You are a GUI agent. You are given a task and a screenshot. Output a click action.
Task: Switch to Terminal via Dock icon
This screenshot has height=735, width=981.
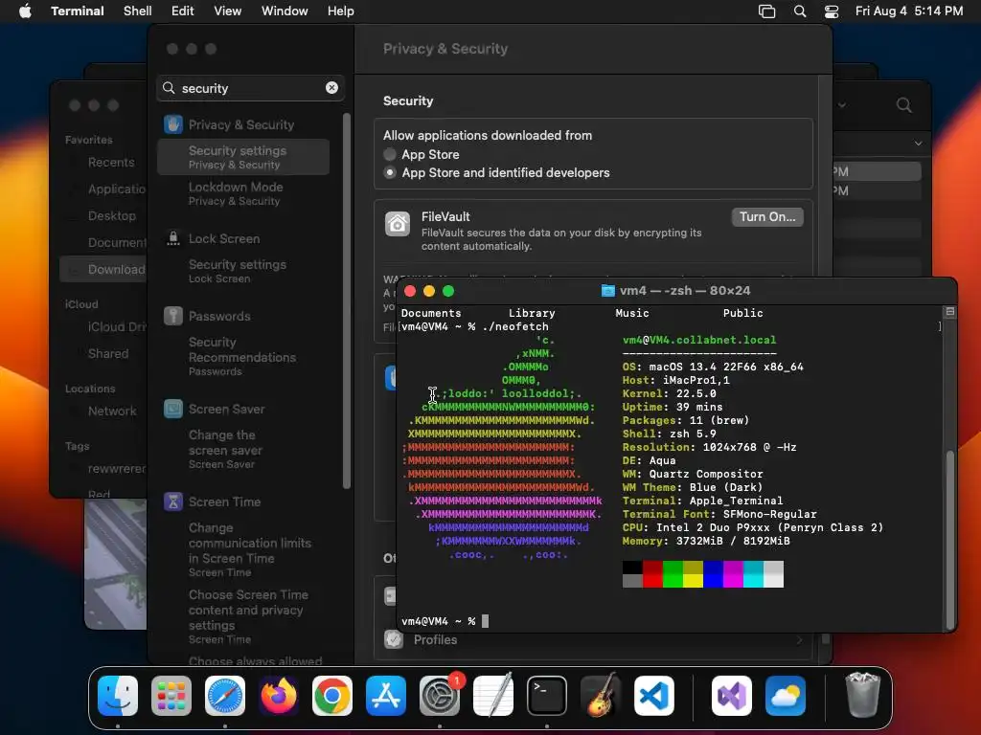click(547, 696)
